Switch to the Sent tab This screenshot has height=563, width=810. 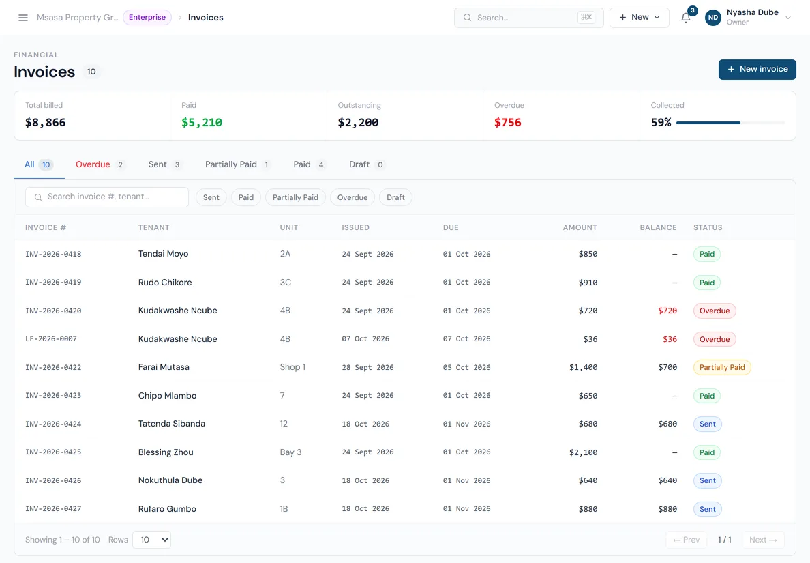(x=164, y=164)
